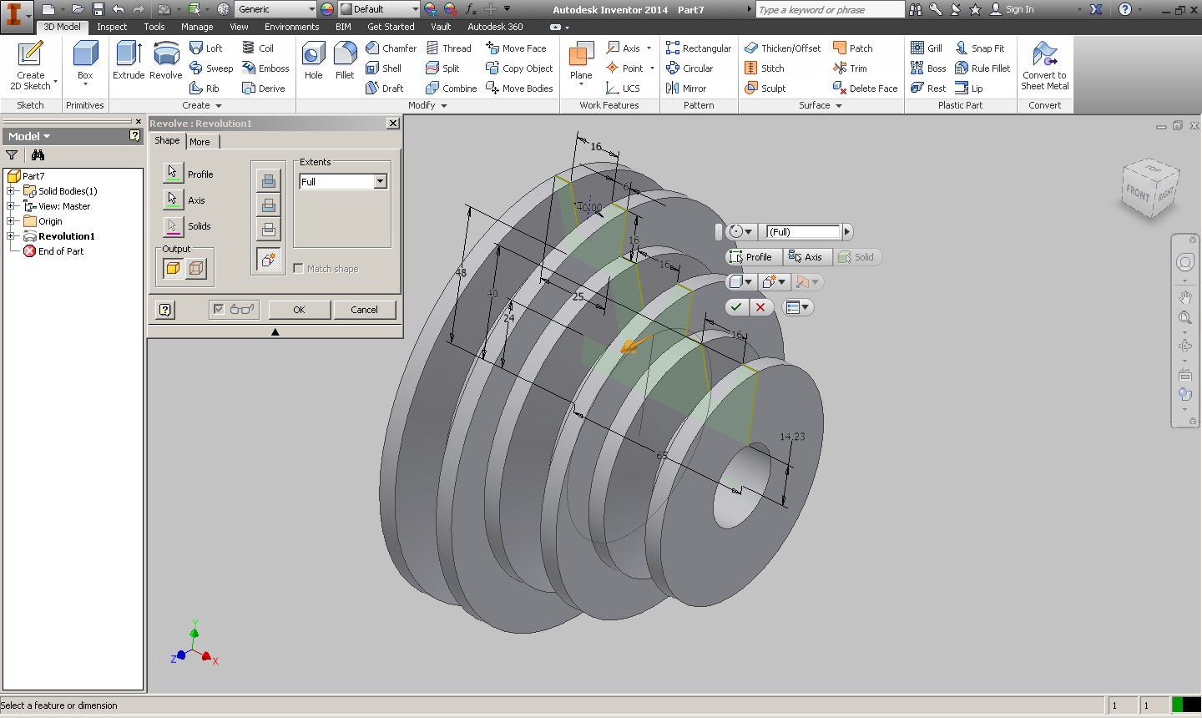Expand the Revolution1 node

(11, 236)
